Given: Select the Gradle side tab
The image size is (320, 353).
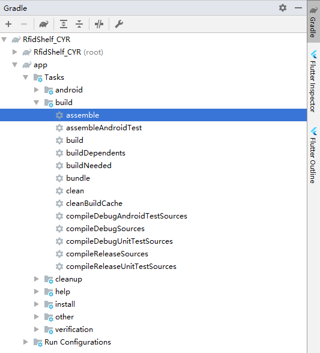Looking at the screenshot, I should click(x=313, y=22).
